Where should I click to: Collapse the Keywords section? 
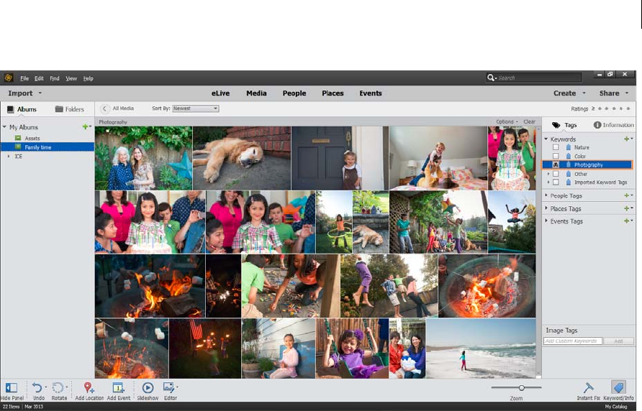[546, 139]
